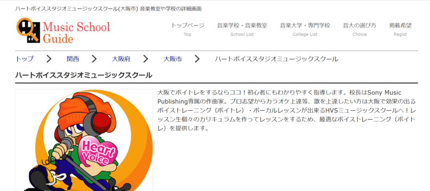Screen dimensions: 430x191
Task: Click the chevron after 大阪市 breadcrumb
Action: pos(197,59)
